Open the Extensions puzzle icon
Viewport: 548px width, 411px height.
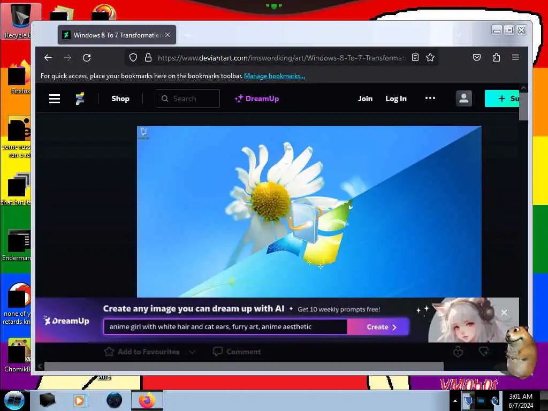pos(496,57)
